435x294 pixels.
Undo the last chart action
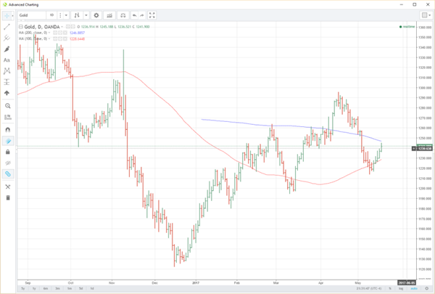(x=135, y=15)
